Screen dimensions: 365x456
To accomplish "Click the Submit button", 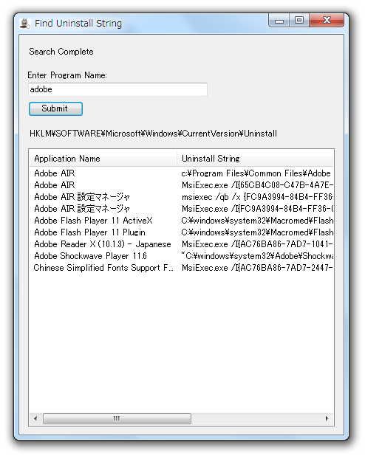I will click(x=55, y=108).
